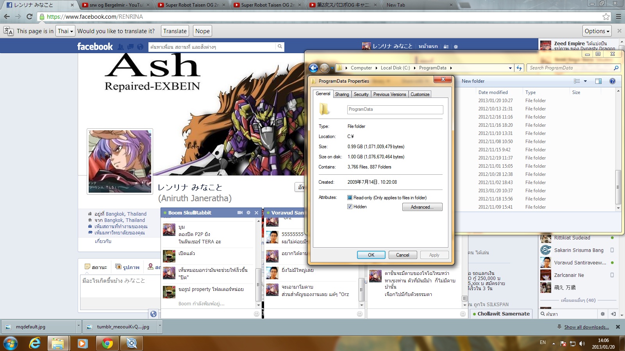Sort Explorer list by Date modified column

[493, 92]
